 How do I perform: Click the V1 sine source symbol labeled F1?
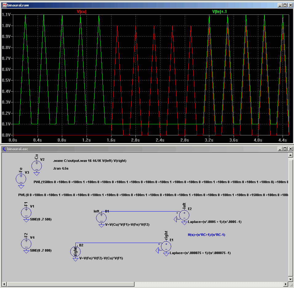(26, 212)
